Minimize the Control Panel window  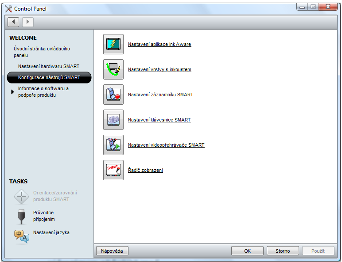point(302,7)
